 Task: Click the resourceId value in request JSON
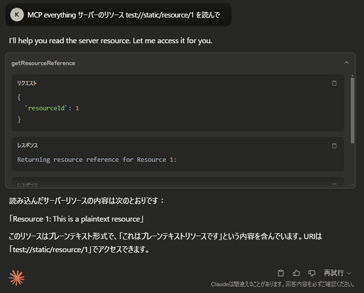(77, 108)
